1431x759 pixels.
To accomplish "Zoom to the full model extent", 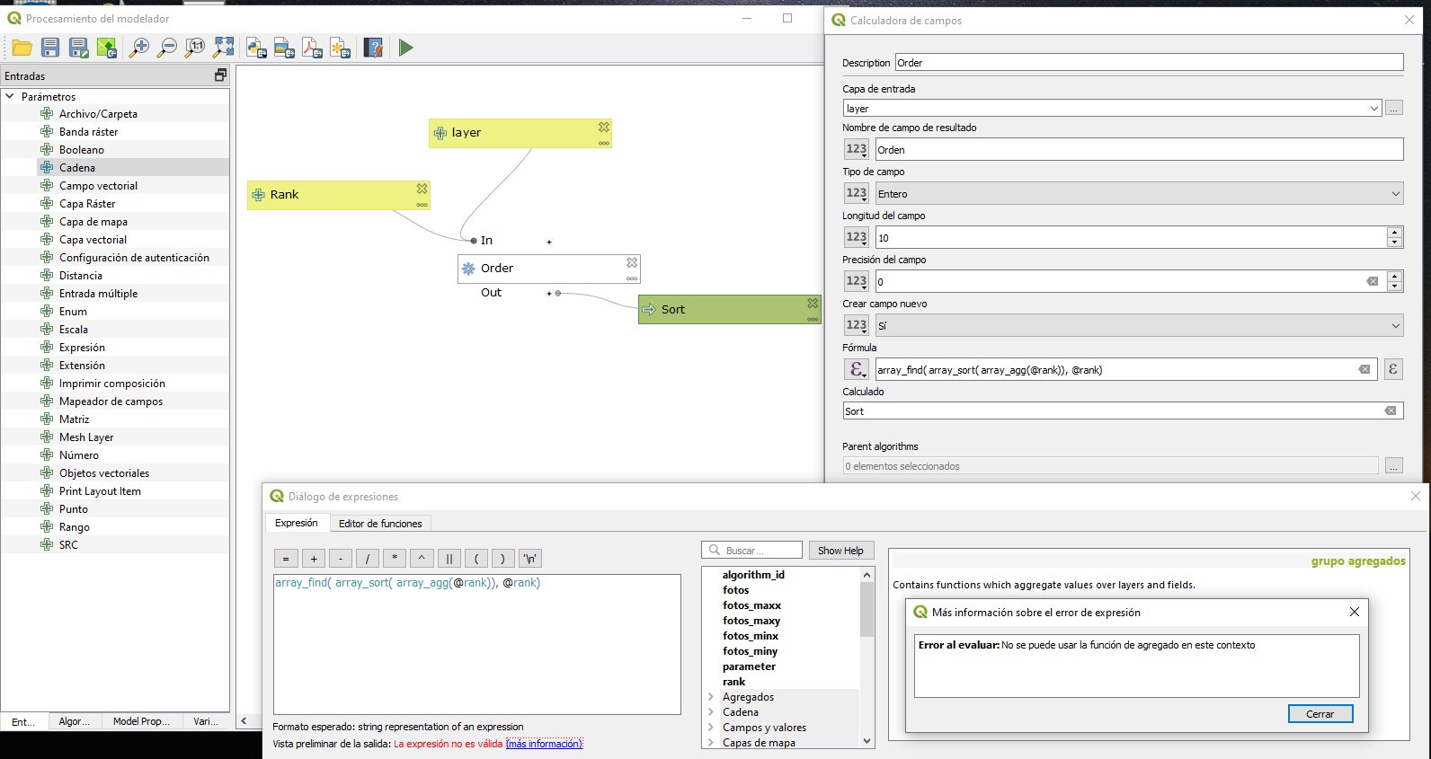I will click(223, 48).
